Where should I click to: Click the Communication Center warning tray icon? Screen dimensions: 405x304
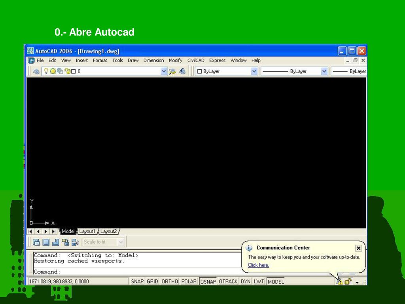[x=339, y=281]
